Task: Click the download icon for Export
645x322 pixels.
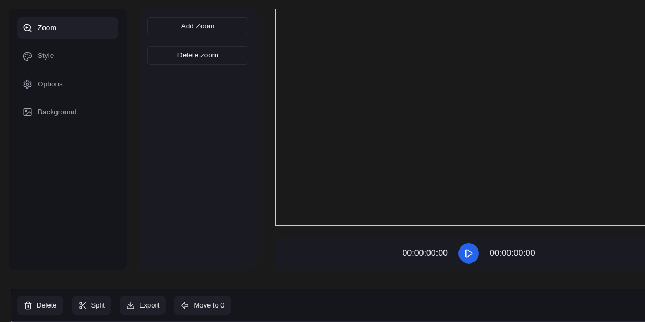Action: (131, 305)
